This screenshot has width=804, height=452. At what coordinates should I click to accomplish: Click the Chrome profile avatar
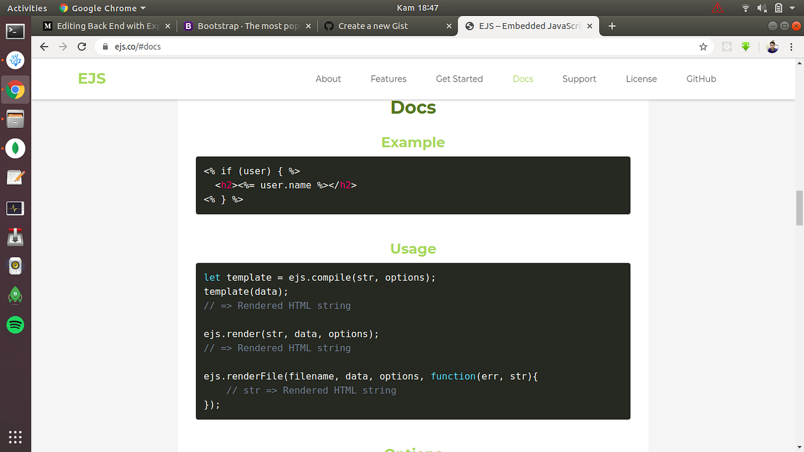point(773,46)
